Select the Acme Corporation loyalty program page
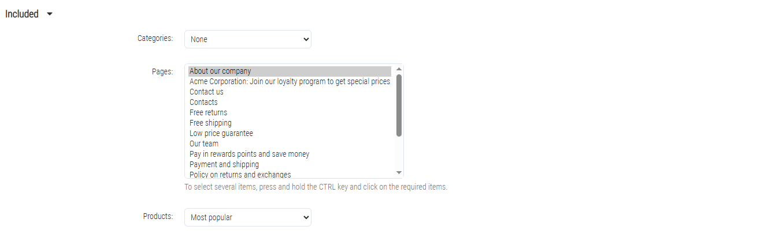The width and height of the screenshot is (757, 234). pos(290,81)
